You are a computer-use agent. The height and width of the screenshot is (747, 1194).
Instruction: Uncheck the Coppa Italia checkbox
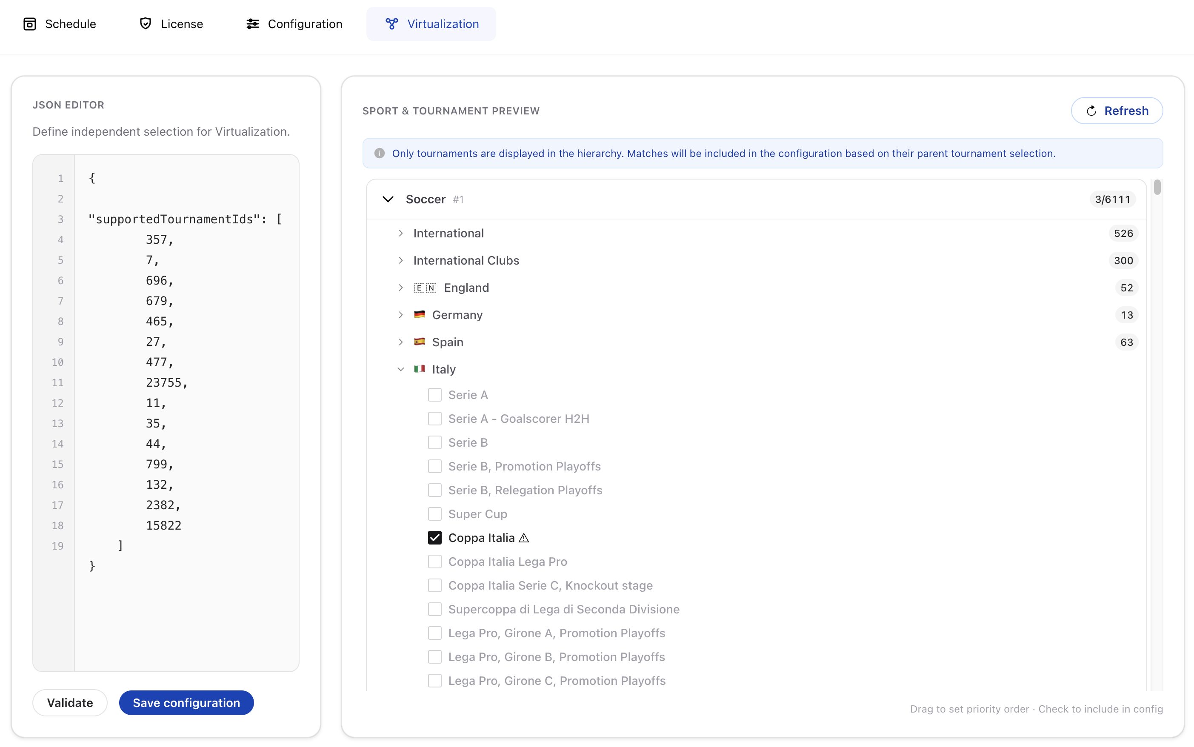coord(435,538)
